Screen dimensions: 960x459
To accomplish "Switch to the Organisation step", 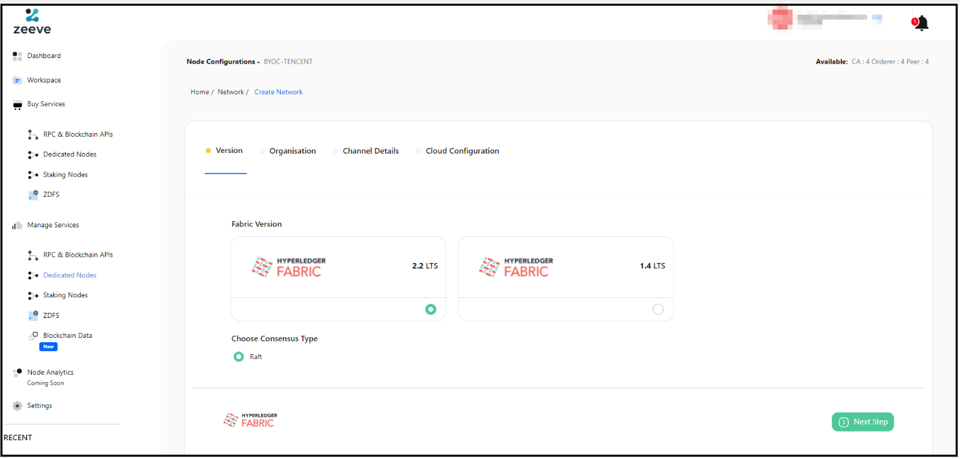I will click(292, 151).
